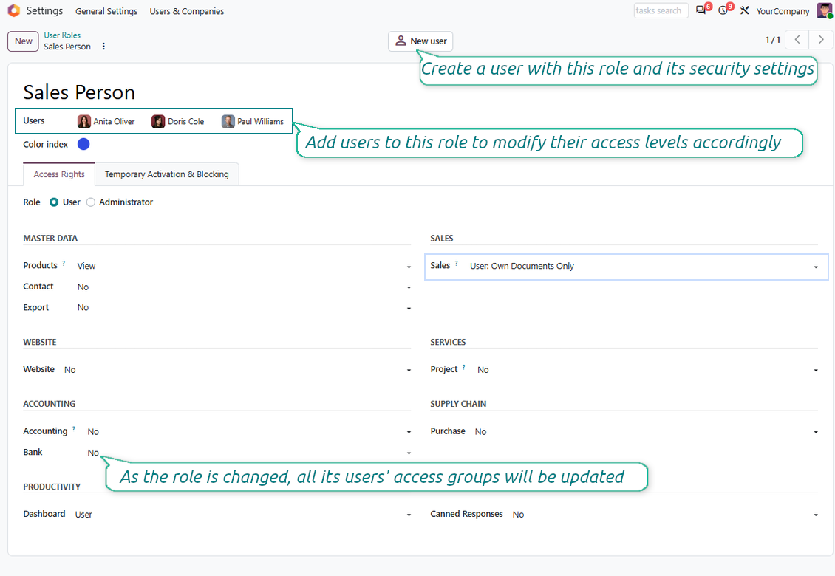Click Anita Oliver's avatar
Image resolution: width=835 pixels, height=576 pixels.
pyautogui.click(x=84, y=121)
